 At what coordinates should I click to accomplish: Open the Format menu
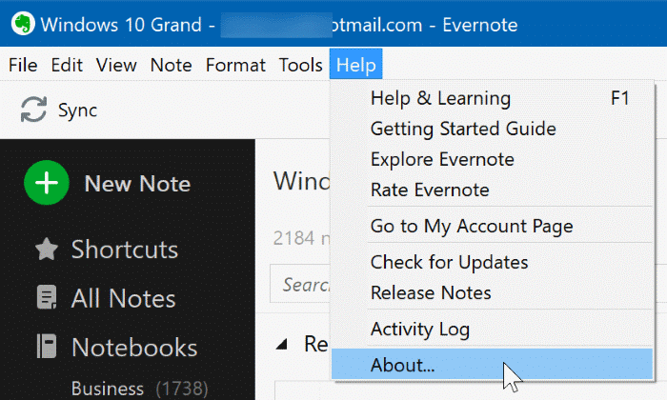235,65
